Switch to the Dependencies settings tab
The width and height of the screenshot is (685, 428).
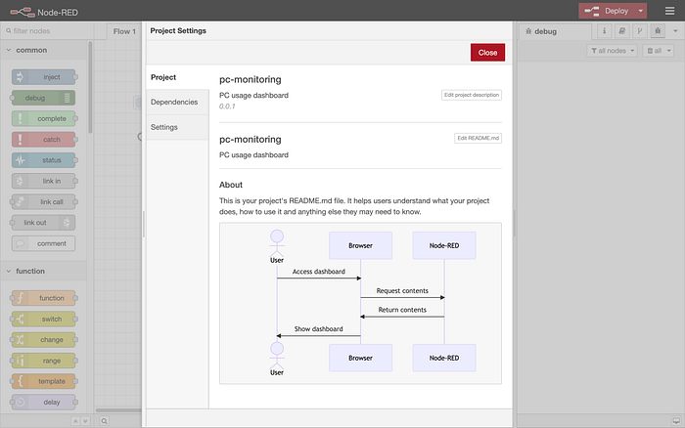point(174,102)
